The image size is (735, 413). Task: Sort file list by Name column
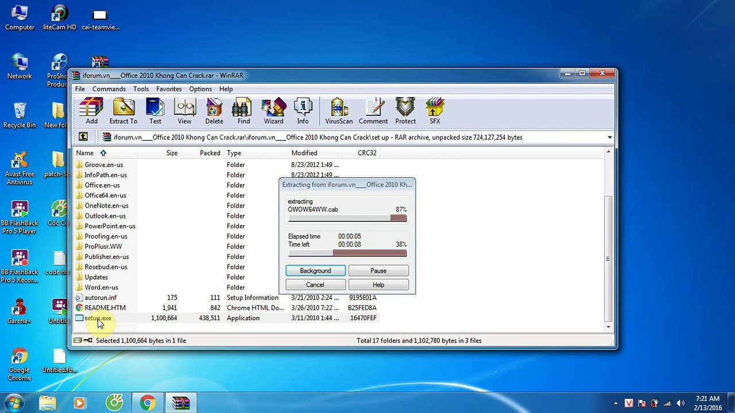[105, 153]
